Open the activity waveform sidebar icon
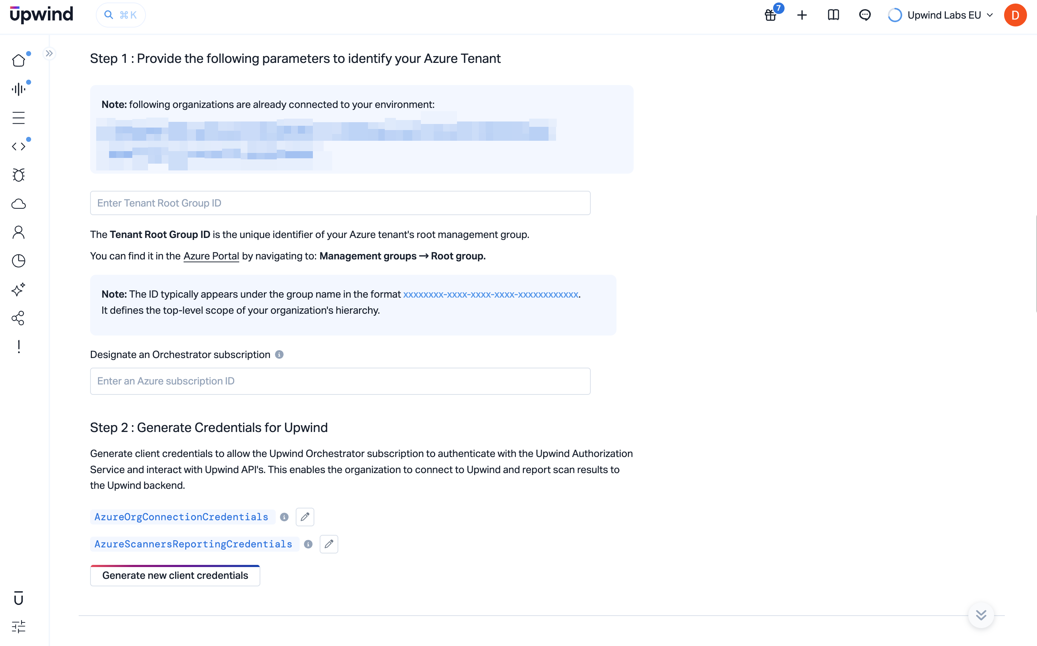The width and height of the screenshot is (1037, 646). (x=18, y=89)
